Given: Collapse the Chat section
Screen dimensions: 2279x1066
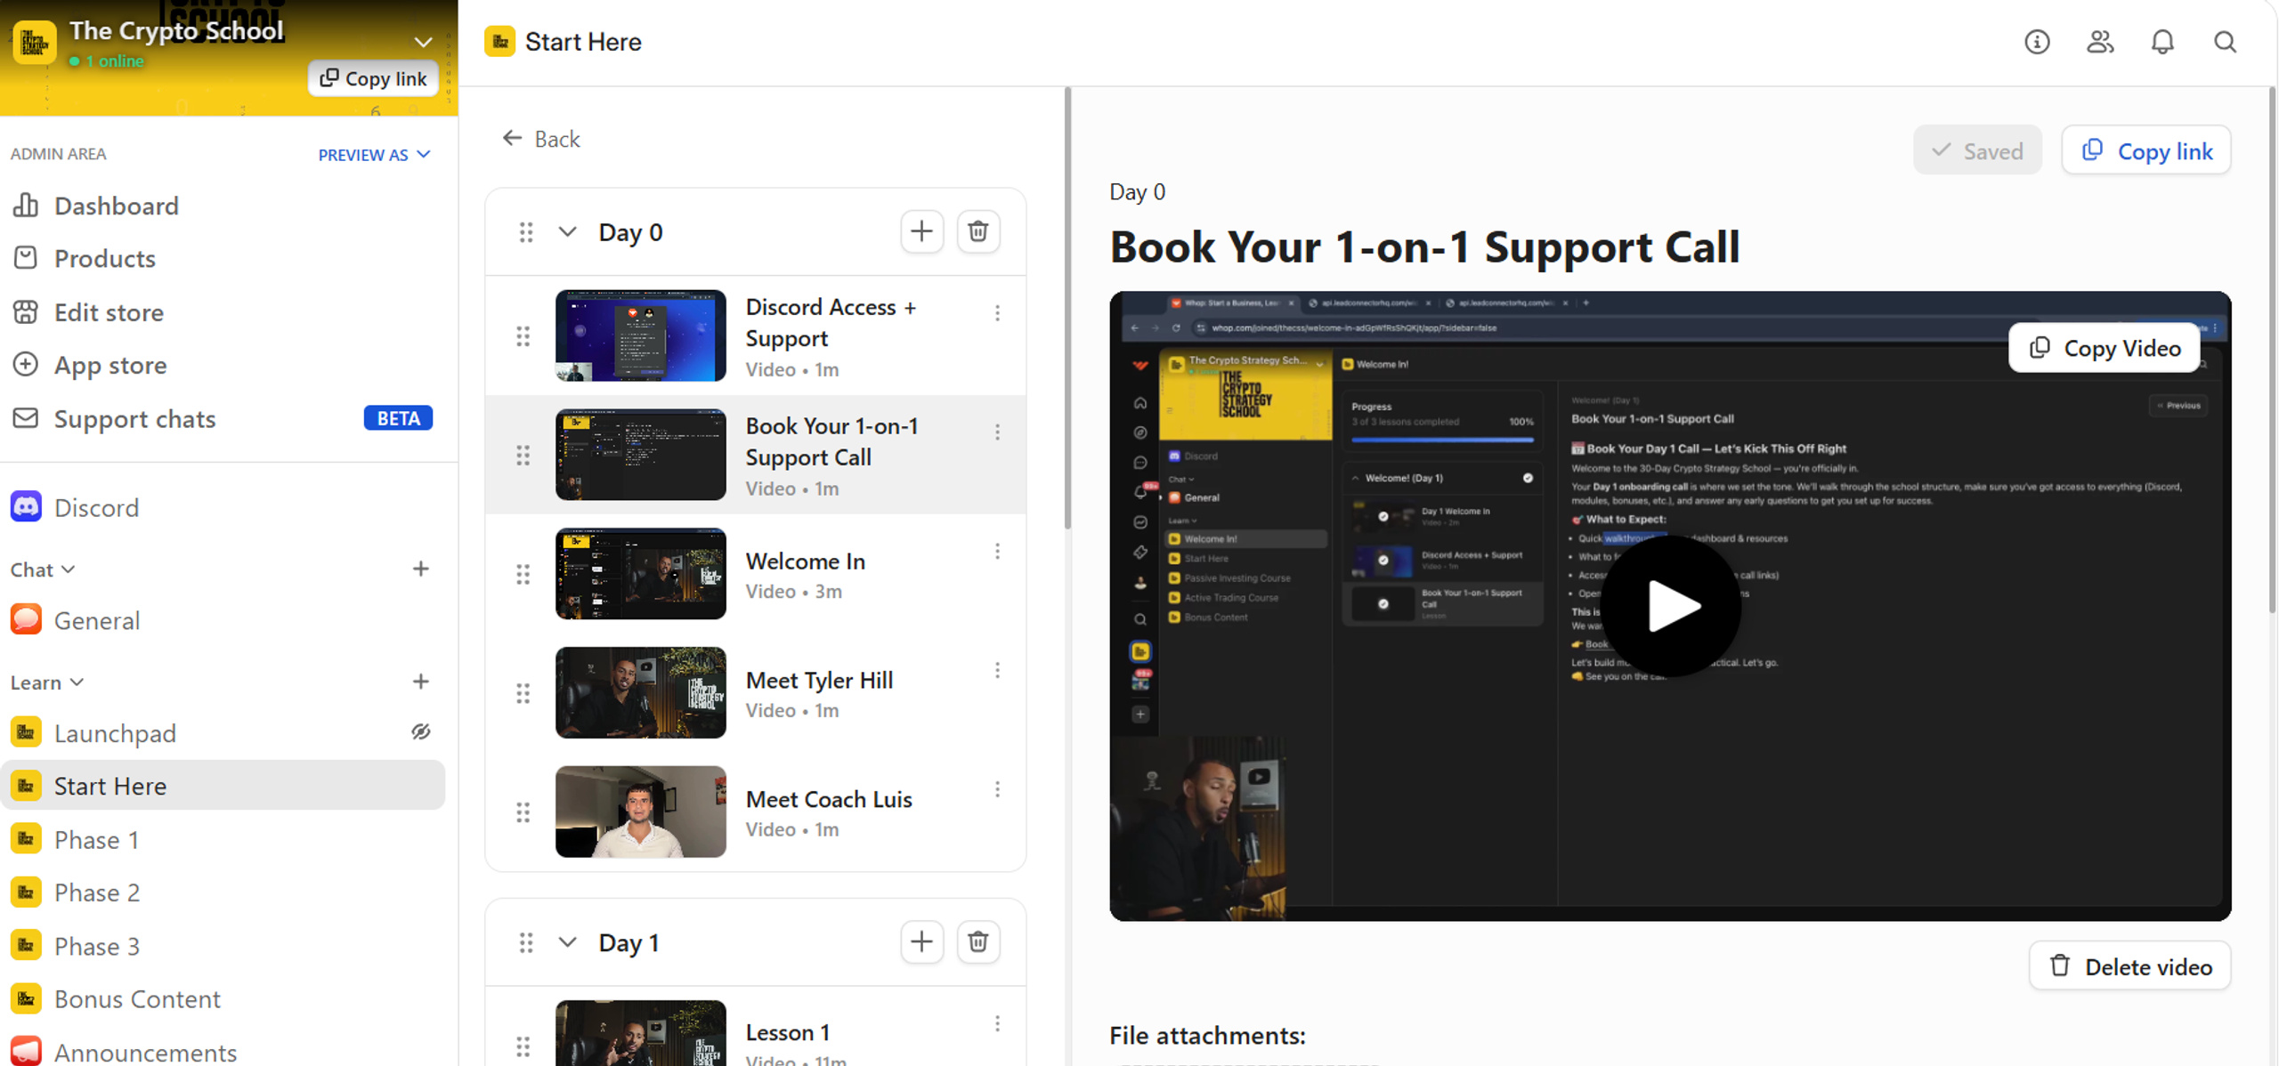Looking at the screenshot, I should click(43, 569).
